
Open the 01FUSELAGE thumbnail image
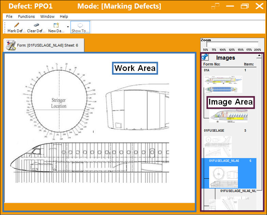tap(218, 146)
